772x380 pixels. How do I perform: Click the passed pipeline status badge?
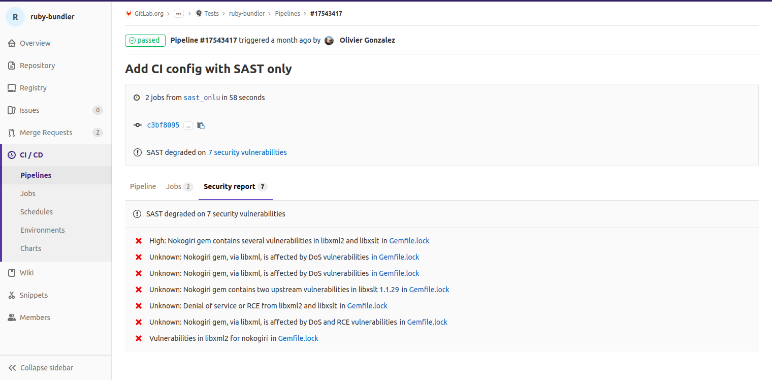(x=145, y=40)
